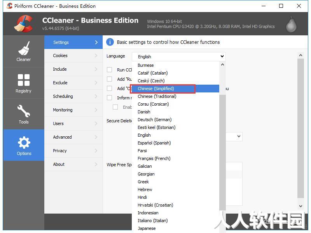Select Catalan language option
311x233 pixels.
176,73
